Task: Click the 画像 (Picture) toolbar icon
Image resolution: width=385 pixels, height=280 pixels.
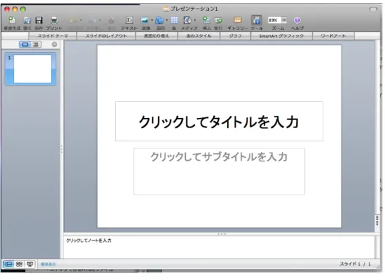Action: pyautogui.click(x=144, y=20)
